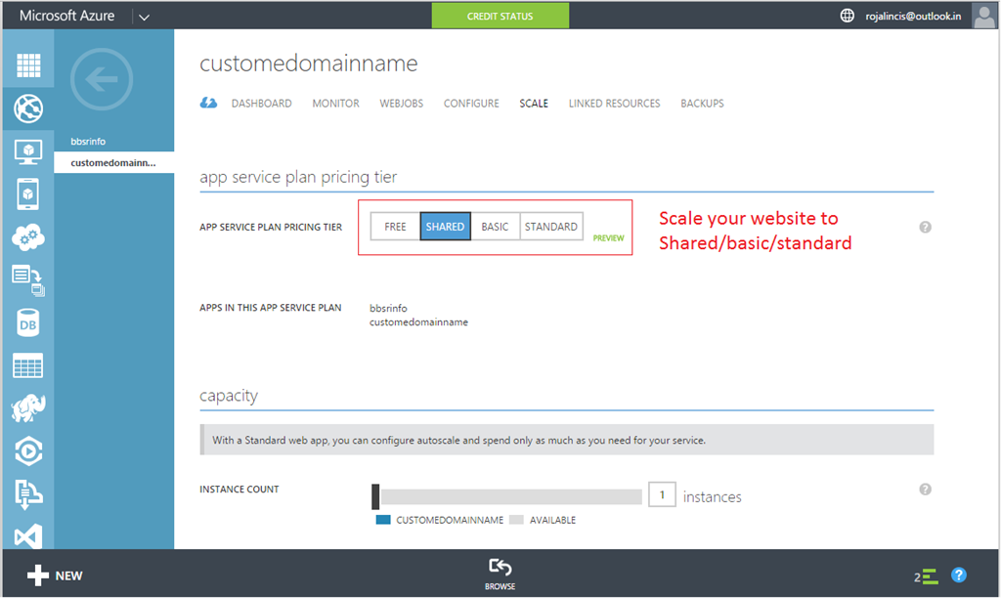The height and width of the screenshot is (598, 1001).
Task: Open help for pricing tier
Action: coord(925,228)
